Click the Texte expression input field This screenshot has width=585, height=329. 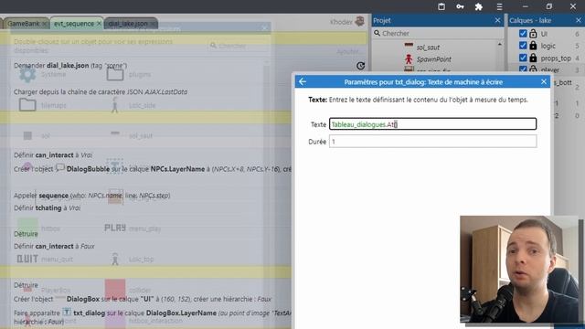pyautogui.click(x=432, y=124)
